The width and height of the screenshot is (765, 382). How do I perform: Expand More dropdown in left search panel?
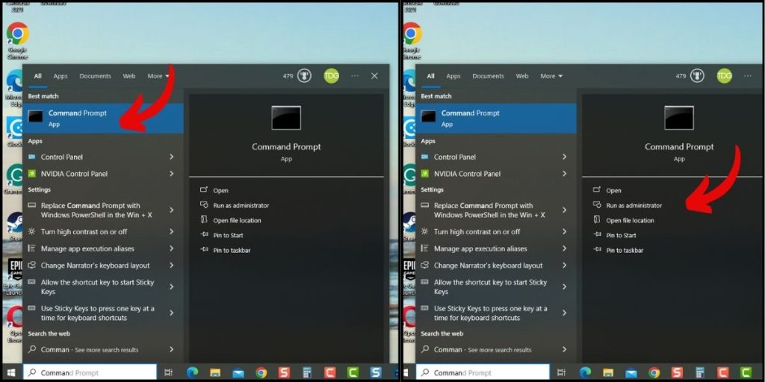click(x=158, y=76)
